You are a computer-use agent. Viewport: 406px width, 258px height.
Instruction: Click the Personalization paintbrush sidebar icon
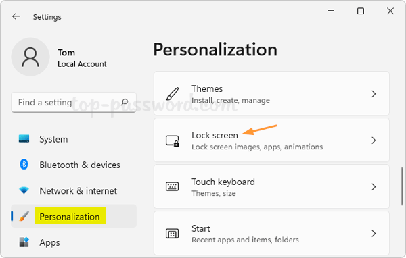coord(24,216)
